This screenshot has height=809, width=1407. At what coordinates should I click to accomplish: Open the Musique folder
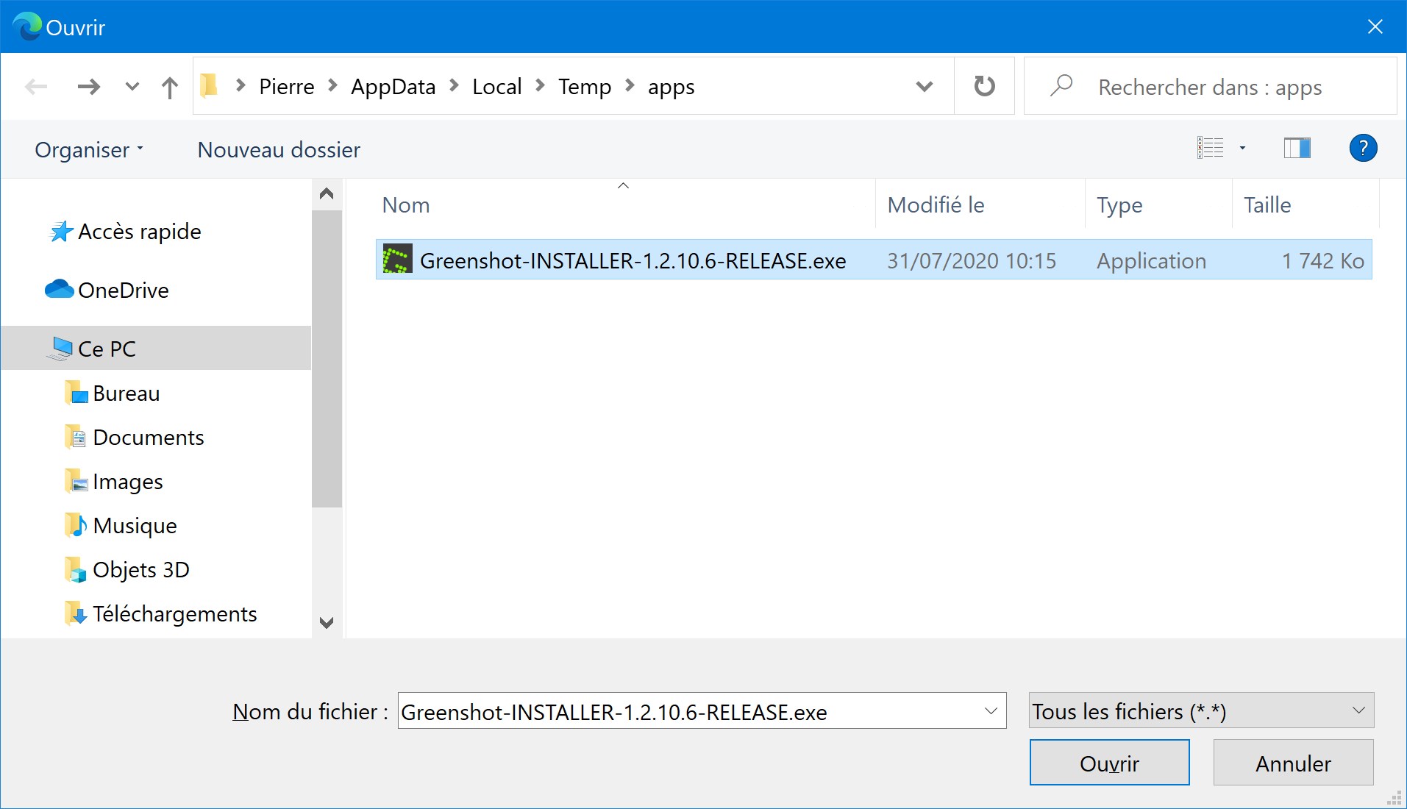[x=135, y=526]
